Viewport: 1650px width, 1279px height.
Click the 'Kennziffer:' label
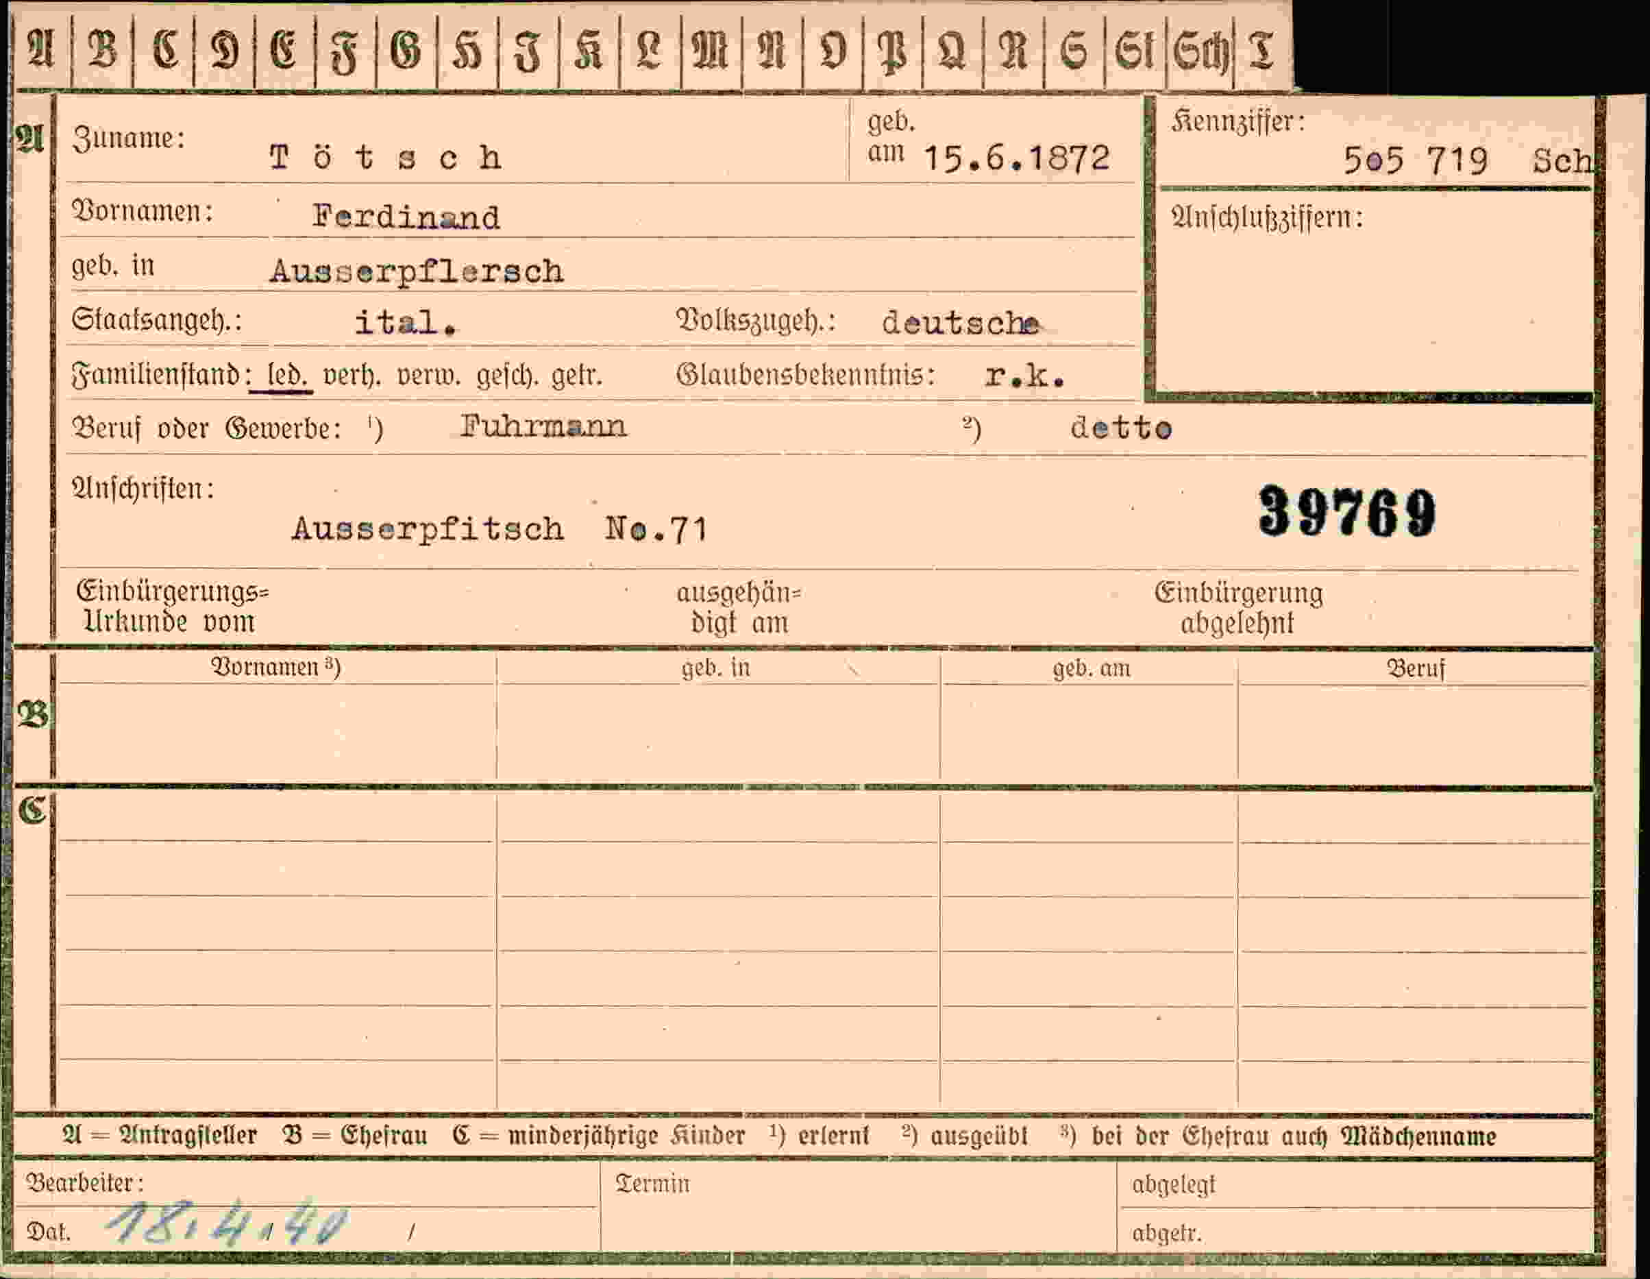pos(1237,122)
